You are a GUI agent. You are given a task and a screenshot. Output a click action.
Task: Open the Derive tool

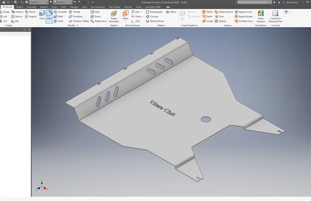[x=17, y=17]
